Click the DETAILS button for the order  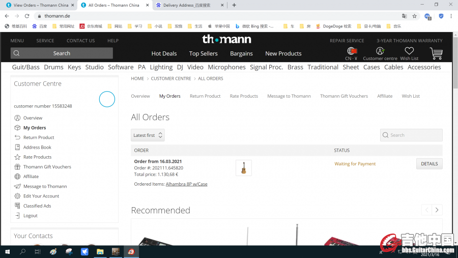[x=429, y=164]
